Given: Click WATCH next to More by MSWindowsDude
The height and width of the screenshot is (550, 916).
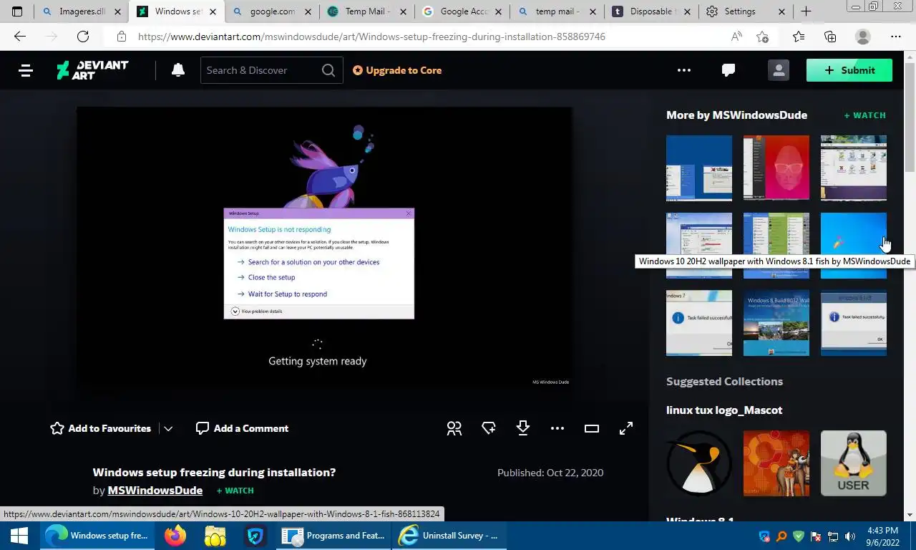Looking at the screenshot, I should [x=864, y=115].
